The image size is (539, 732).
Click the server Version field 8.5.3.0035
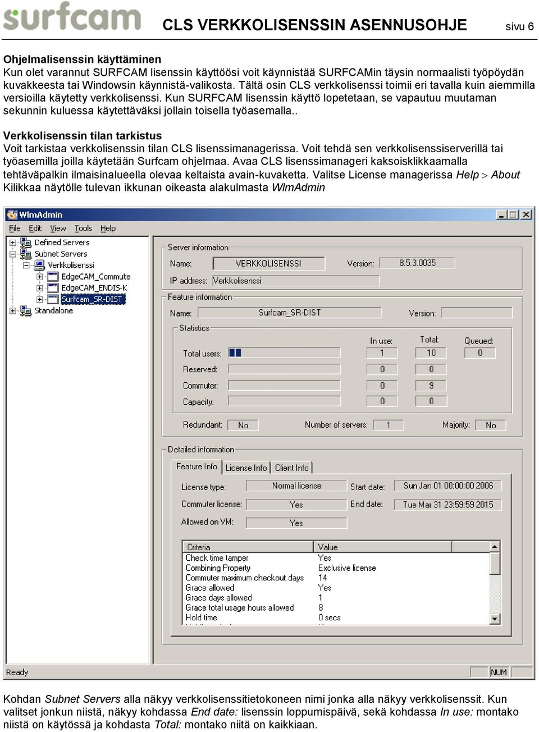coord(417,263)
